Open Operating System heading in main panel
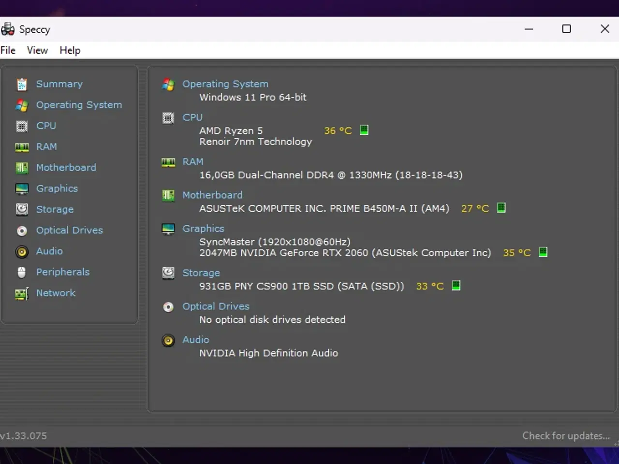 [225, 84]
